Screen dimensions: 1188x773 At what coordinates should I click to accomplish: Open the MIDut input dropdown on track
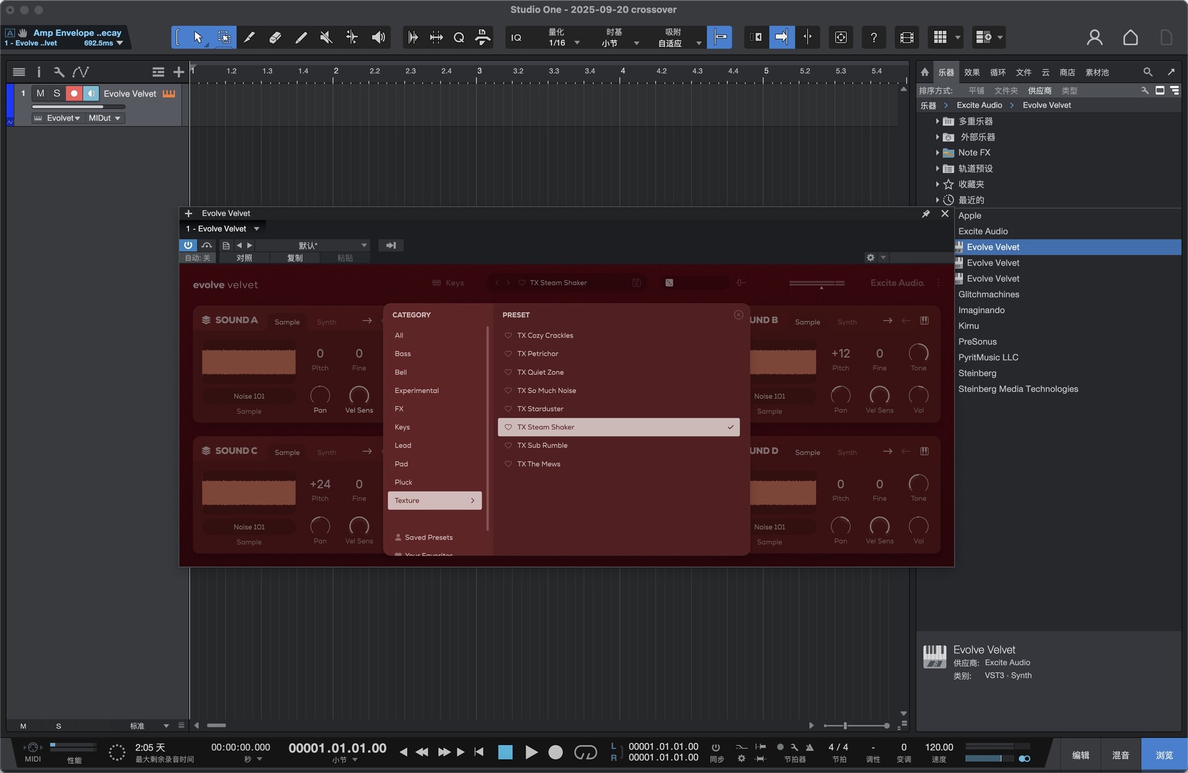(x=105, y=118)
